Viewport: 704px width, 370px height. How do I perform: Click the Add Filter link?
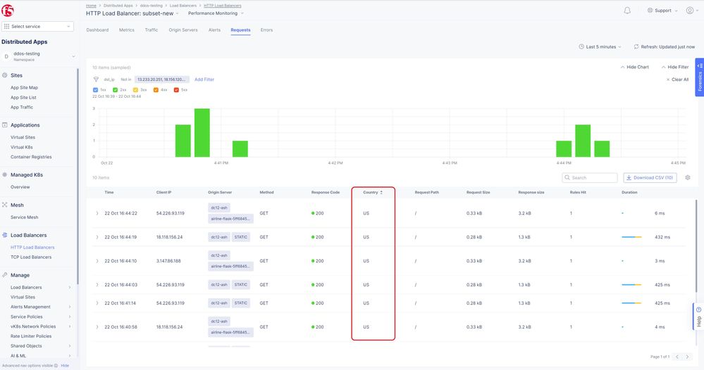click(204, 79)
